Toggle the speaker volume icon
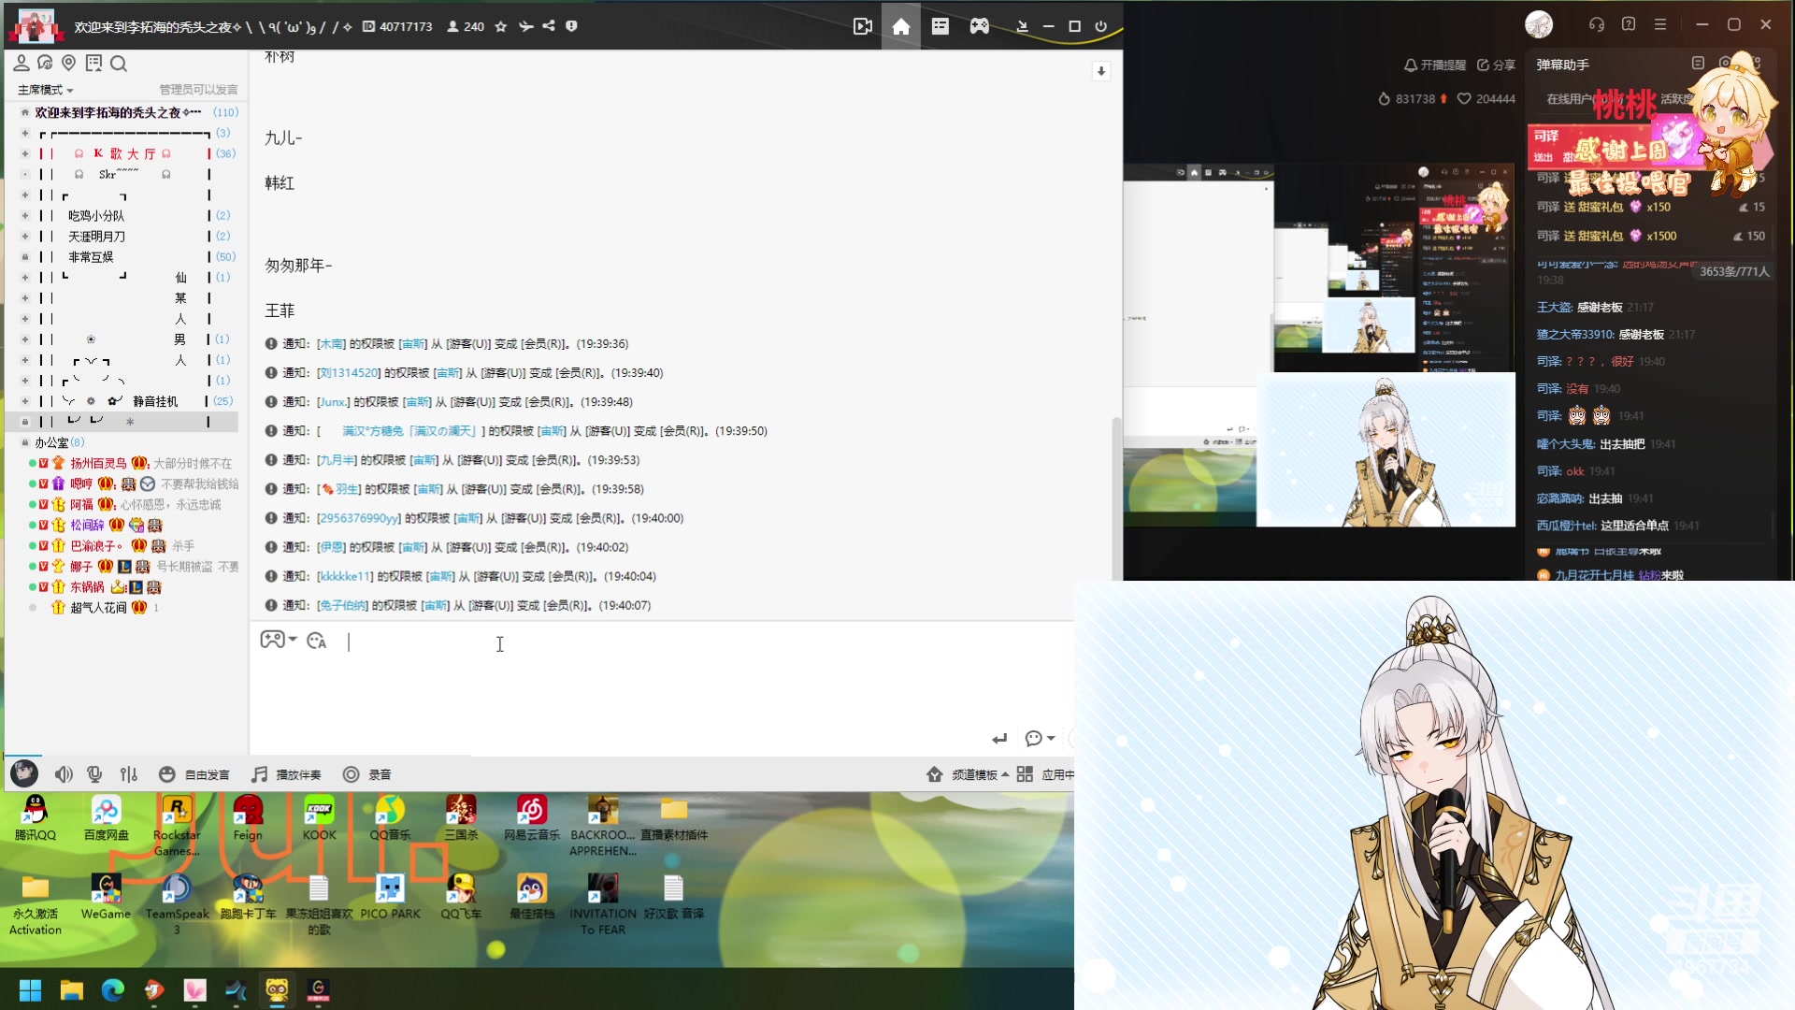 coord(64,774)
